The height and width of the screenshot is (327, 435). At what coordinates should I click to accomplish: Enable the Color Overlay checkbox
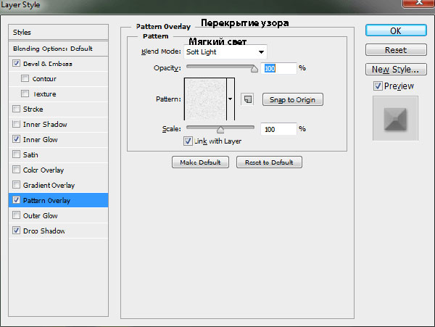pyautogui.click(x=17, y=170)
